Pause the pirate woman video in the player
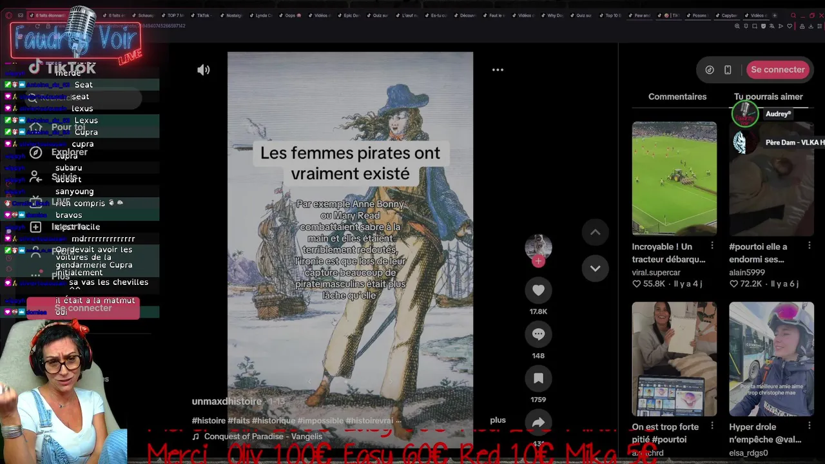825x464 pixels. click(x=350, y=249)
